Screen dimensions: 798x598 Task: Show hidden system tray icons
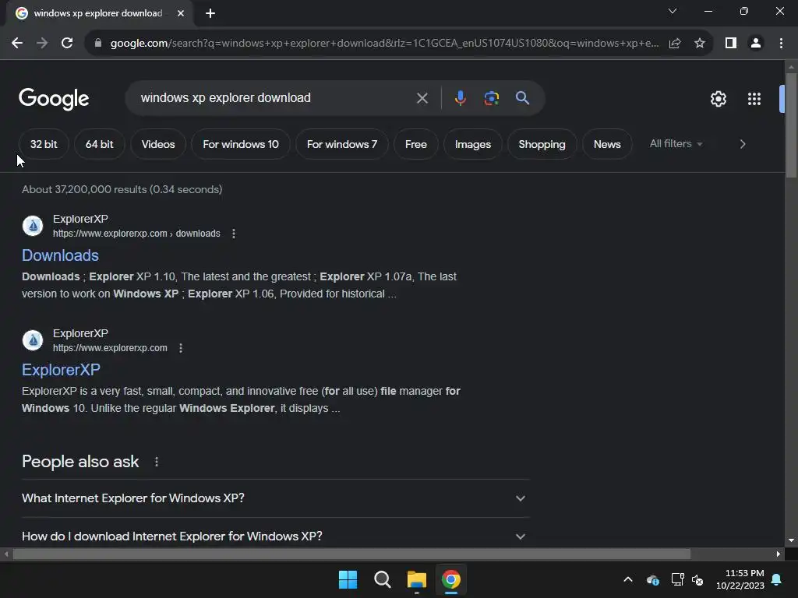pos(628,579)
